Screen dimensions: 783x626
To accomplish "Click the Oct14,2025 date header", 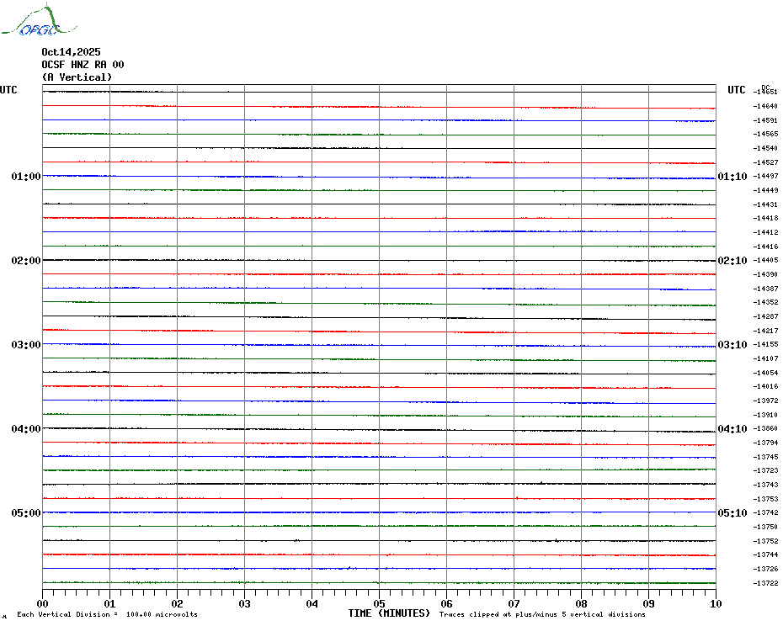I will [71, 52].
